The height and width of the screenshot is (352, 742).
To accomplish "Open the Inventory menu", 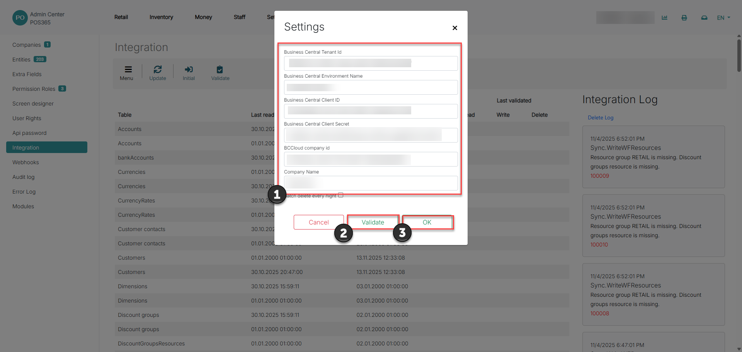I will point(161,17).
